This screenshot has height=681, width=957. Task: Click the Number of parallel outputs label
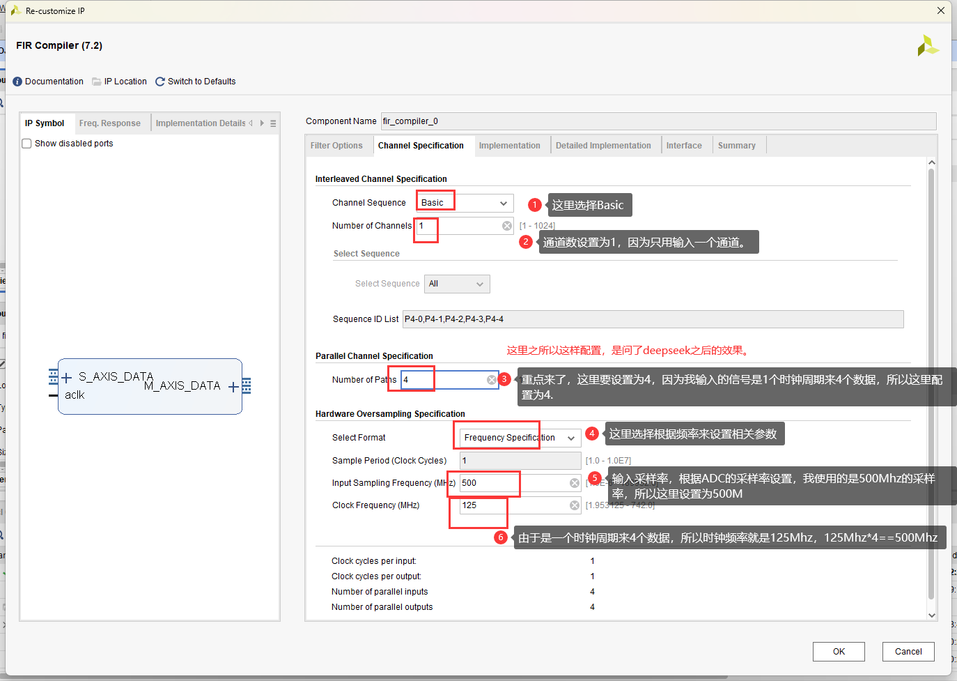pos(382,607)
